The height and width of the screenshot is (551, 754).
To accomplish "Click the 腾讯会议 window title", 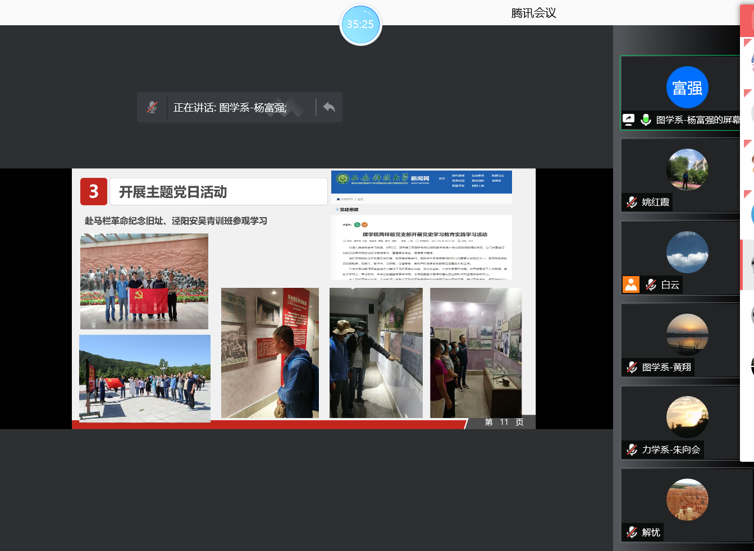I will tap(533, 13).
